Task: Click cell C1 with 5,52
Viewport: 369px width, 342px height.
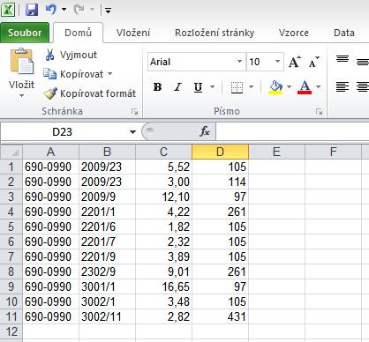Action: tap(163, 167)
